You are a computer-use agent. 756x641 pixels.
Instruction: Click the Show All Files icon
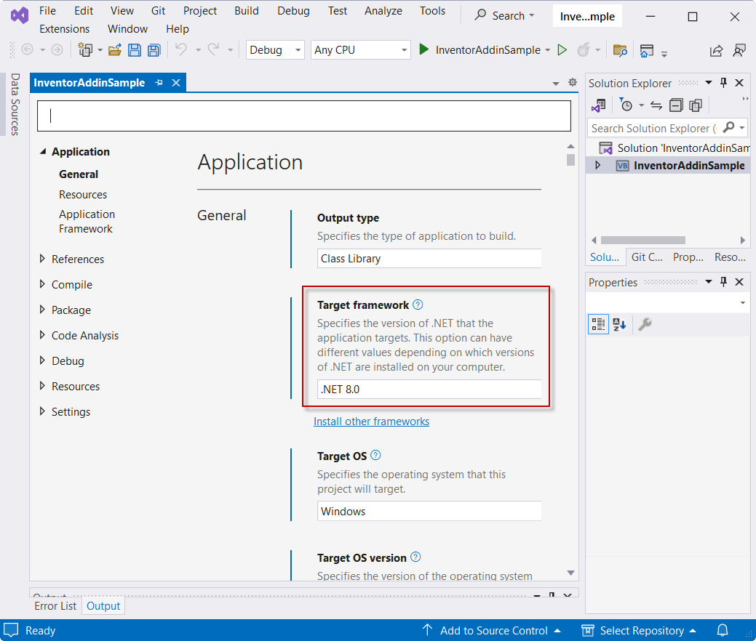(x=696, y=105)
